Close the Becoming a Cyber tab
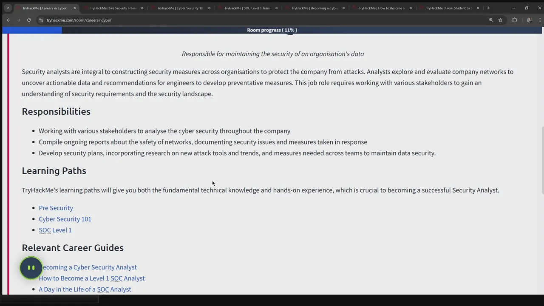The height and width of the screenshot is (306, 544). coord(343,8)
